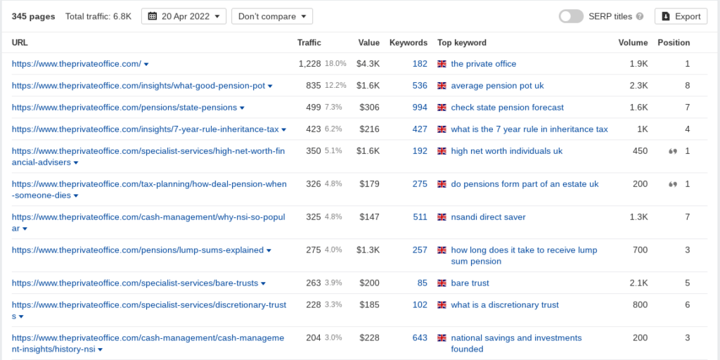Viewport: 720px width, 360px height.
Task: Sort by Value column header
Action: (369, 43)
